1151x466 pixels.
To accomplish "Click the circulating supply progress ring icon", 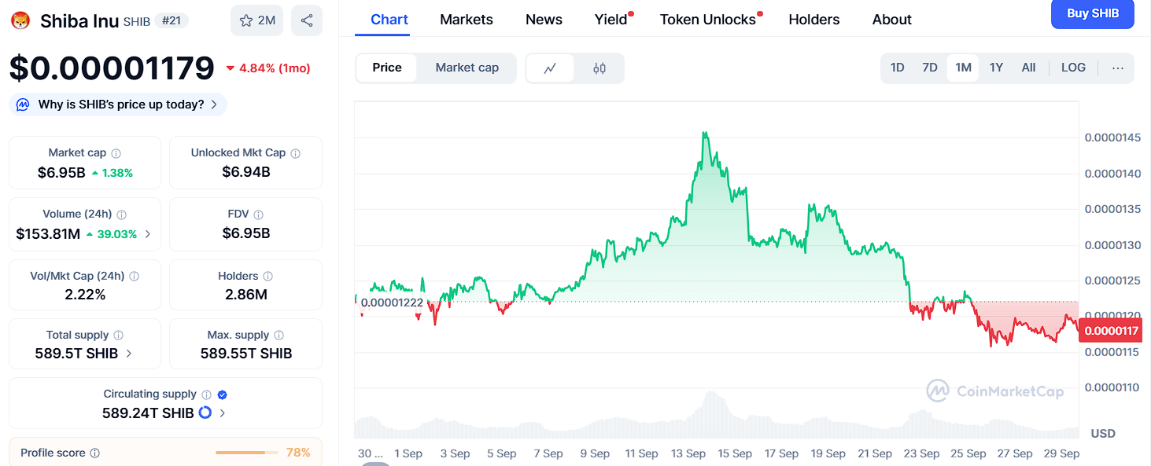I will 205,413.
